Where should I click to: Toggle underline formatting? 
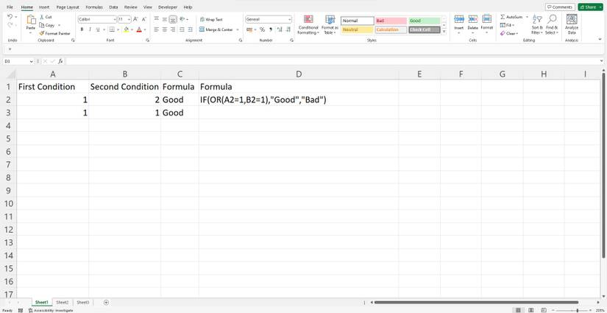click(98, 29)
